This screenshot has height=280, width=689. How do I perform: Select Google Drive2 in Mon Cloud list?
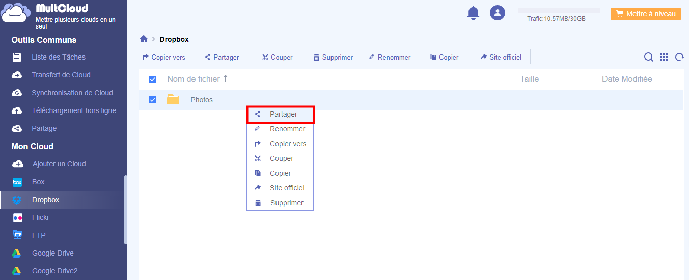(x=55, y=271)
